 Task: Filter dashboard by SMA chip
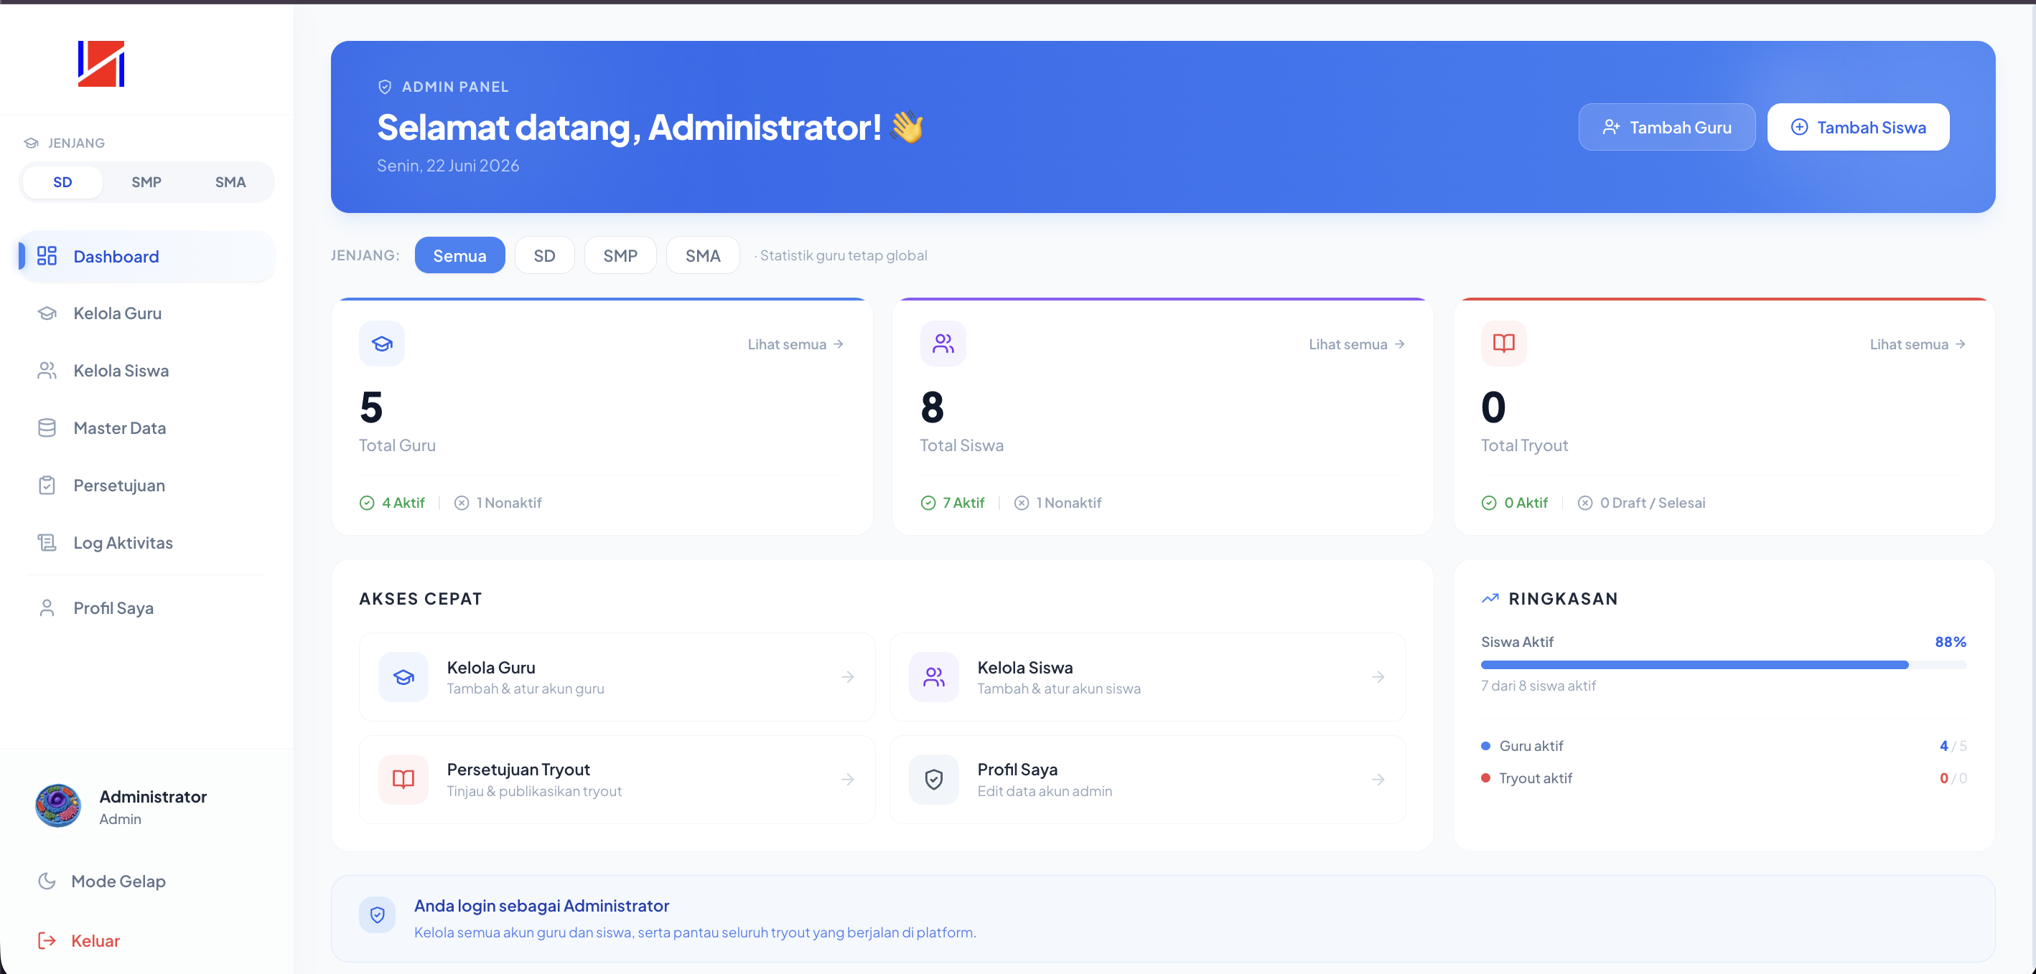pos(703,255)
